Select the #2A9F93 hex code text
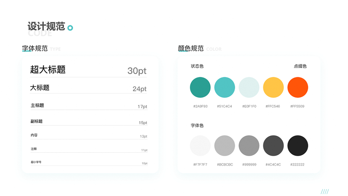The image size is (348, 196). (x=200, y=106)
